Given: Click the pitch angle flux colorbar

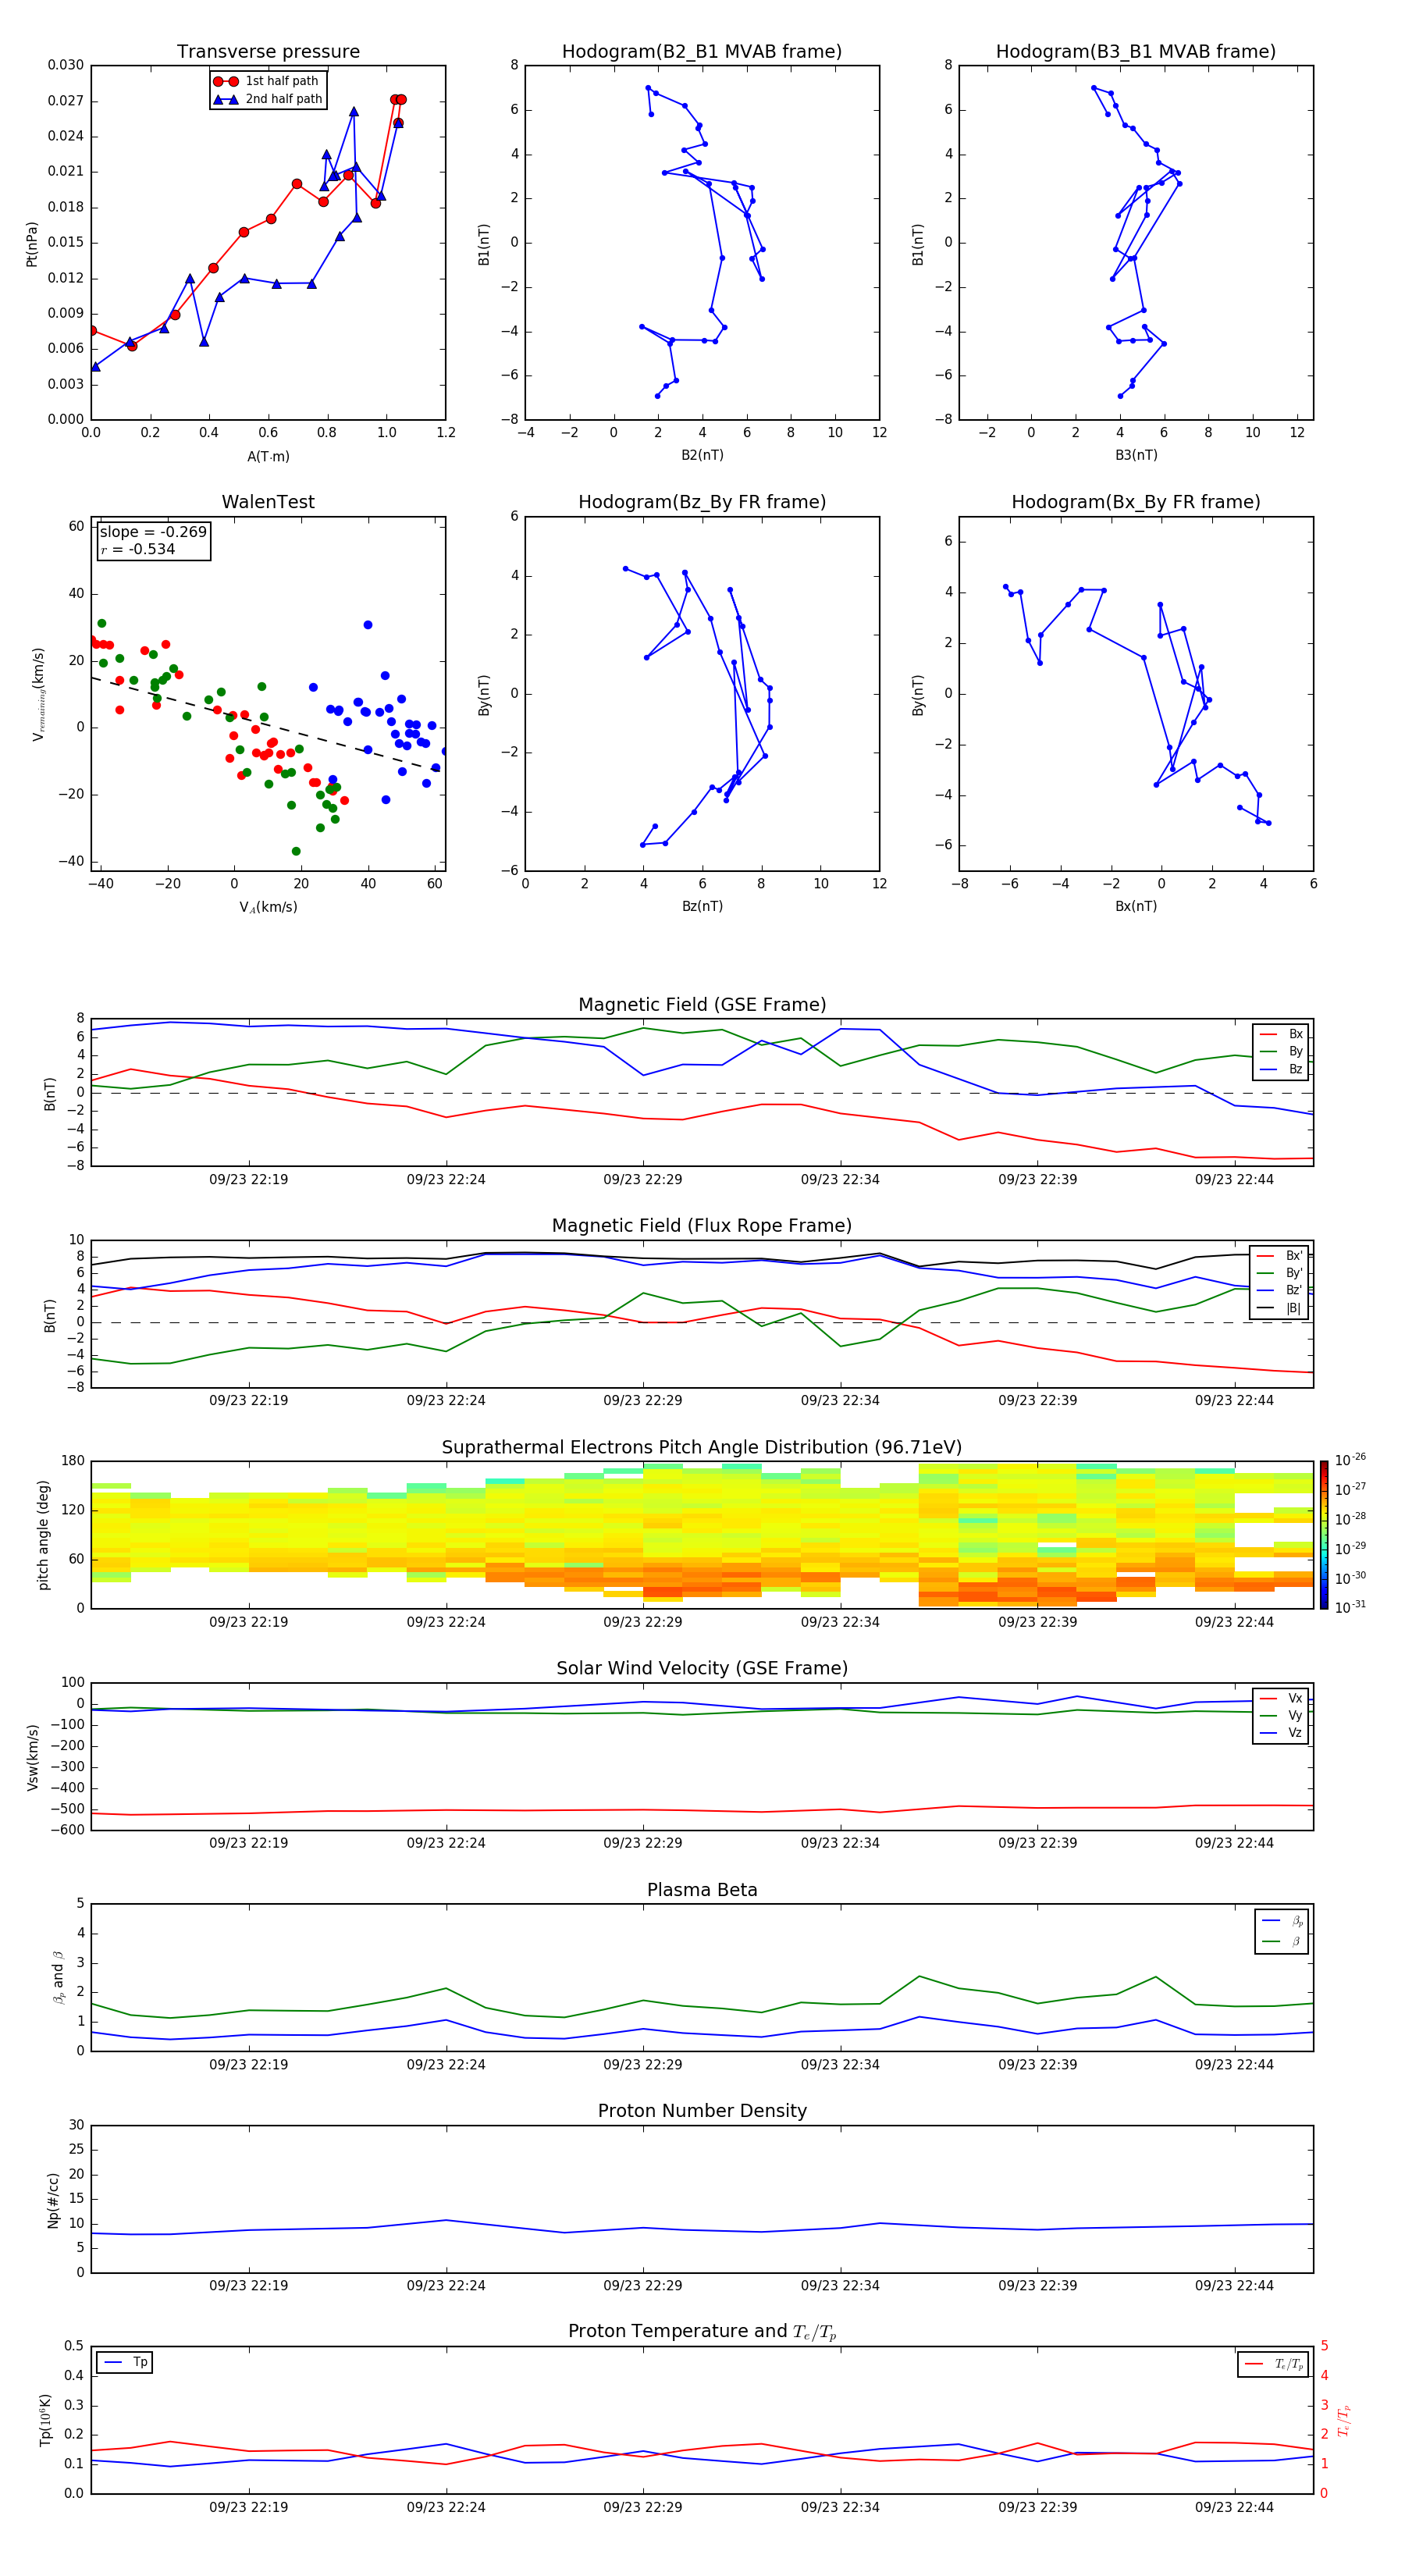Looking at the screenshot, I should point(1324,1535).
